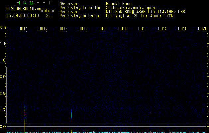The height and width of the screenshot is (133, 209).
Task: Select the RTL-SDR SDR# 43dB receiver details
Action: [146, 12]
